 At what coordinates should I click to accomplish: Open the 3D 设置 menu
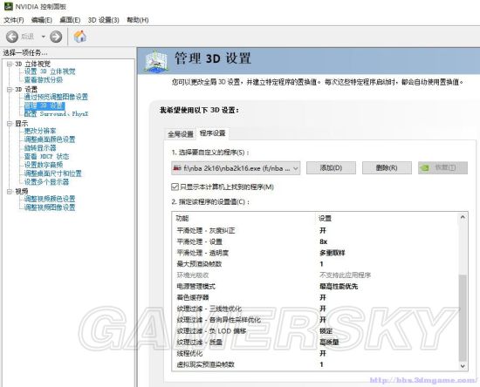pyautogui.click(x=103, y=20)
